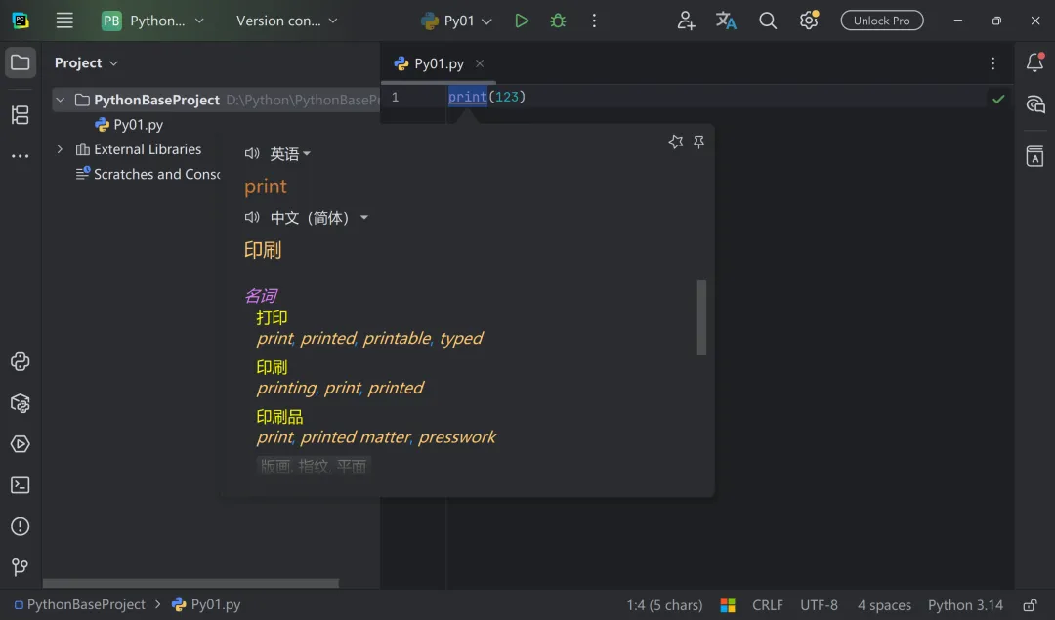This screenshot has width=1055, height=620.
Task: Click the green inspection checkmark
Action: [998, 99]
